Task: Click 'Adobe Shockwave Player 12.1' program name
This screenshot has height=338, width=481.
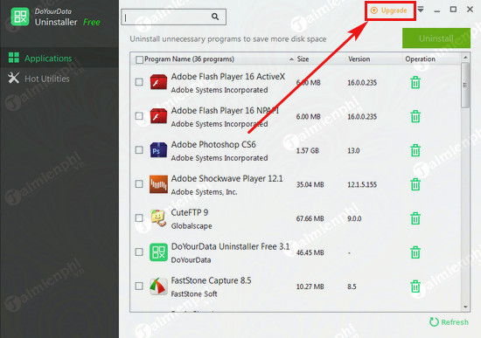Action: (x=227, y=178)
